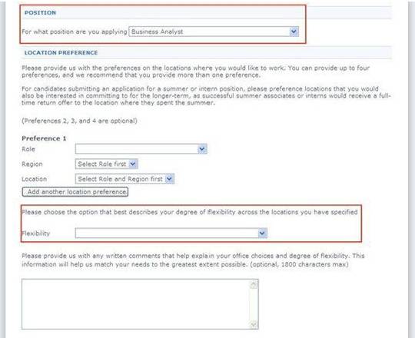This screenshot has height=338, width=415.
Task: Open the position dropdown showing Business Analyst
Action: [214, 31]
